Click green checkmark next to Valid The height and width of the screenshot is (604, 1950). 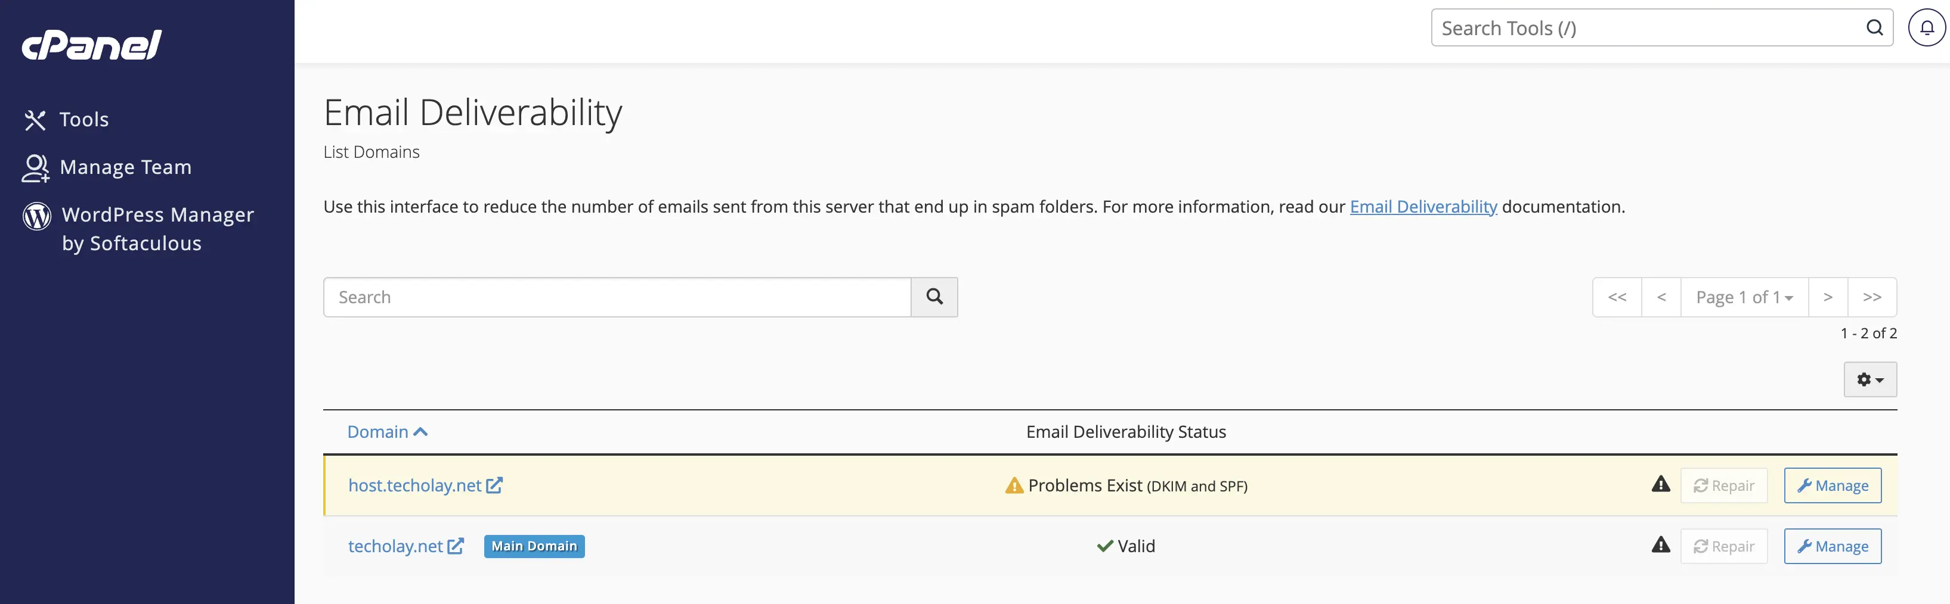(1104, 546)
